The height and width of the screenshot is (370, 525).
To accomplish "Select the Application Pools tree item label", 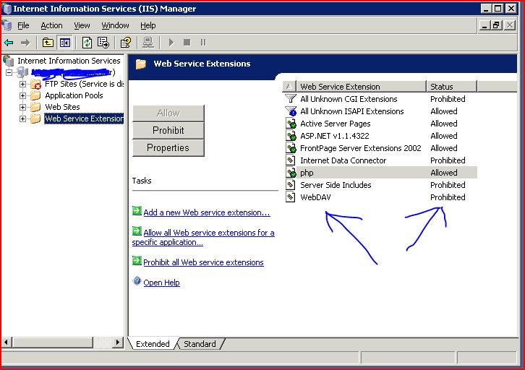I will (74, 95).
